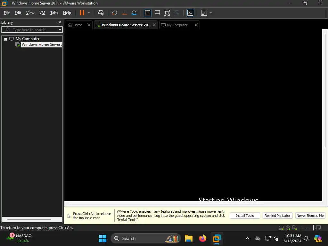
Task: Click the Revert to snapshot toolbar icon
Action: (124, 13)
